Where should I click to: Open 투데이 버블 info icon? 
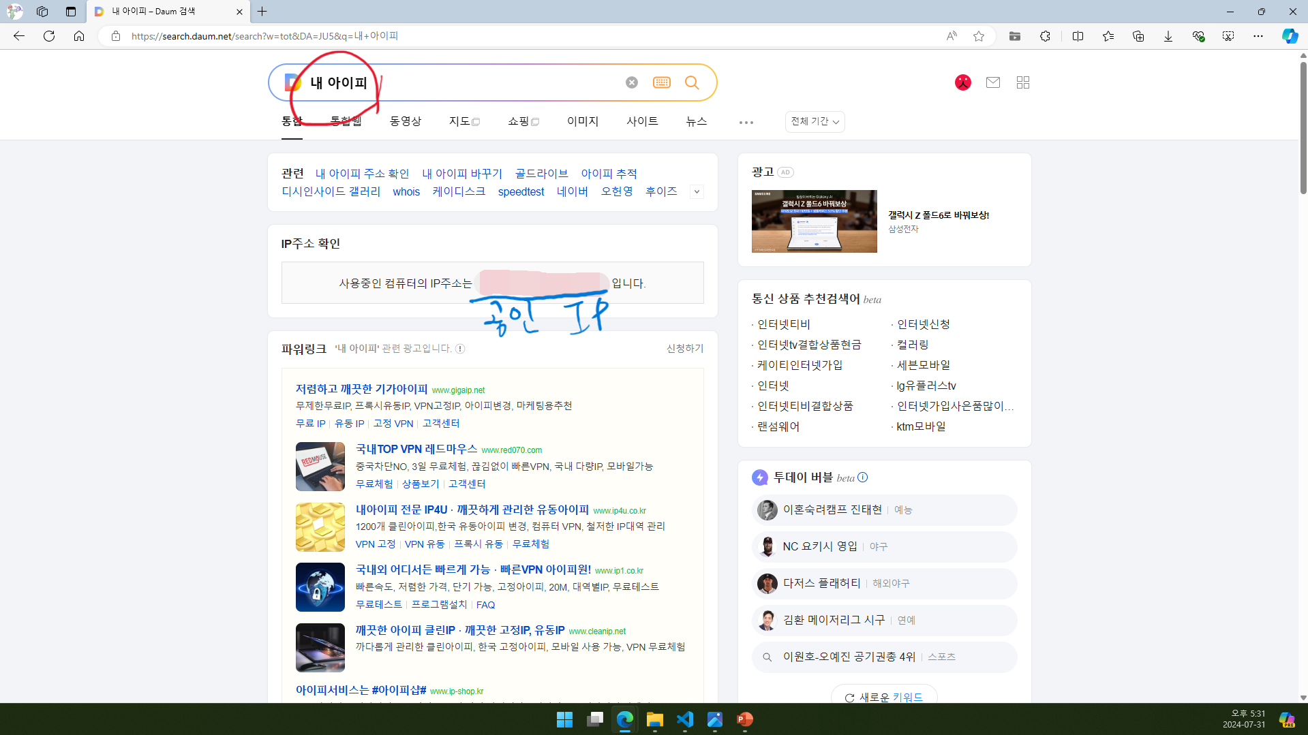pos(862,478)
